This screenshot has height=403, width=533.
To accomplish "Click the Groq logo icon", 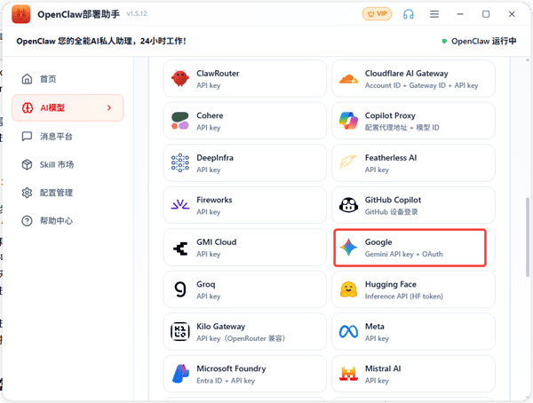I will click(x=180, y=289).
